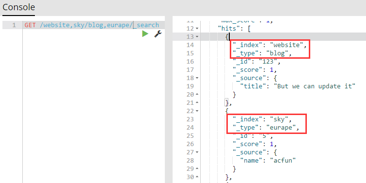The width and height of the screenshot is (366, 183).
Task: Click the "_id": "123" line
Action: pyautogui.click(x=256, y=62)
